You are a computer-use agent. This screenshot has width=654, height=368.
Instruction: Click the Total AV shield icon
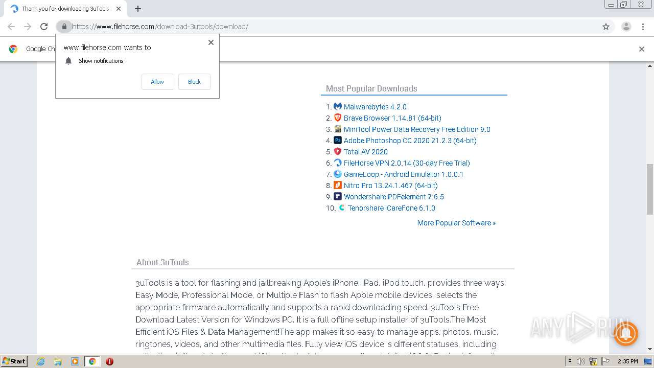pyautogui.click(x=338, y=151)
